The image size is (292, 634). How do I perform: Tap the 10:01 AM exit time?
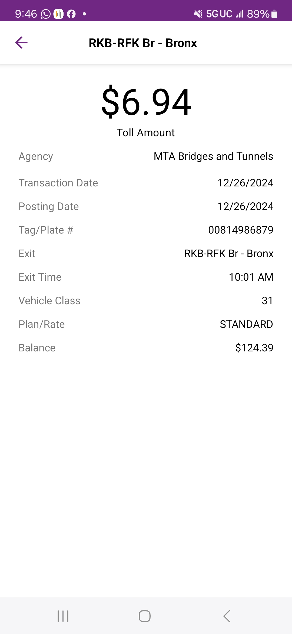[251, 277]
